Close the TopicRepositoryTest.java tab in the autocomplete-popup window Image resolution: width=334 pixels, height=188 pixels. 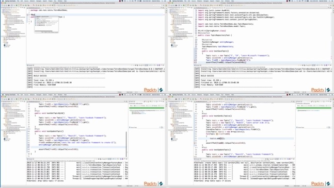click(57, 8)
